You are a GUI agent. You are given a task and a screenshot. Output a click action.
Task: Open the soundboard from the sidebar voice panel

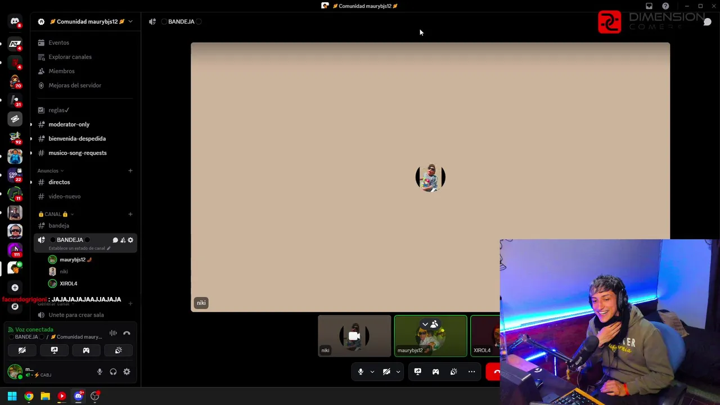(118, 350)
